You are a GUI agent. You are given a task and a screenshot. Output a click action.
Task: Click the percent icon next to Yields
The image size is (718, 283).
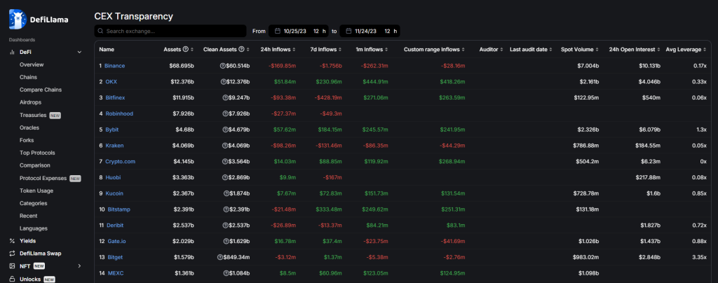click(12, 241)
